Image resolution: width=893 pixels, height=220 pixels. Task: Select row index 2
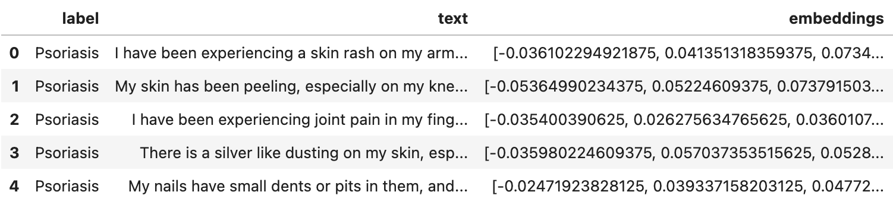click(14, 120)
